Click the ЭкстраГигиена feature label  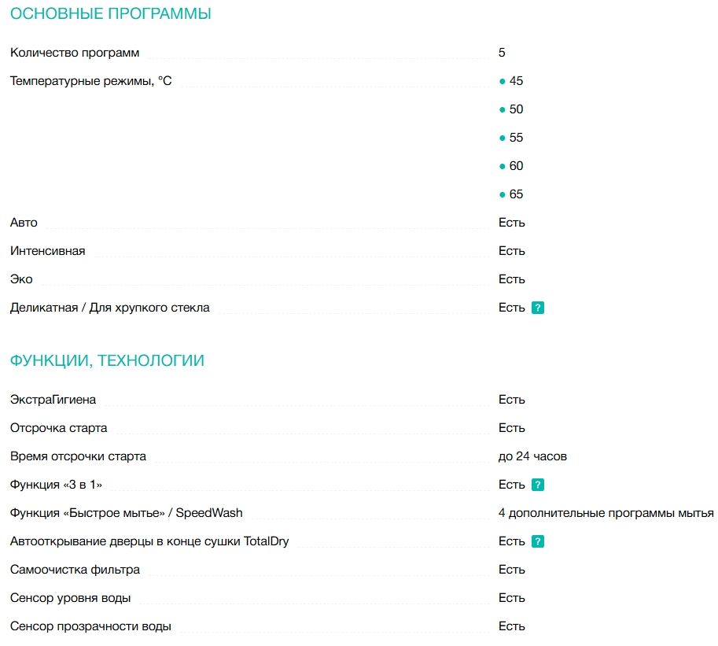[x=53, y=400]
